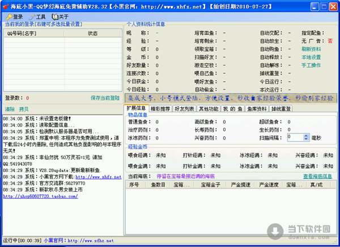Minimize the application window
This screenshot has height=247, width=340.
click(314, 6)
